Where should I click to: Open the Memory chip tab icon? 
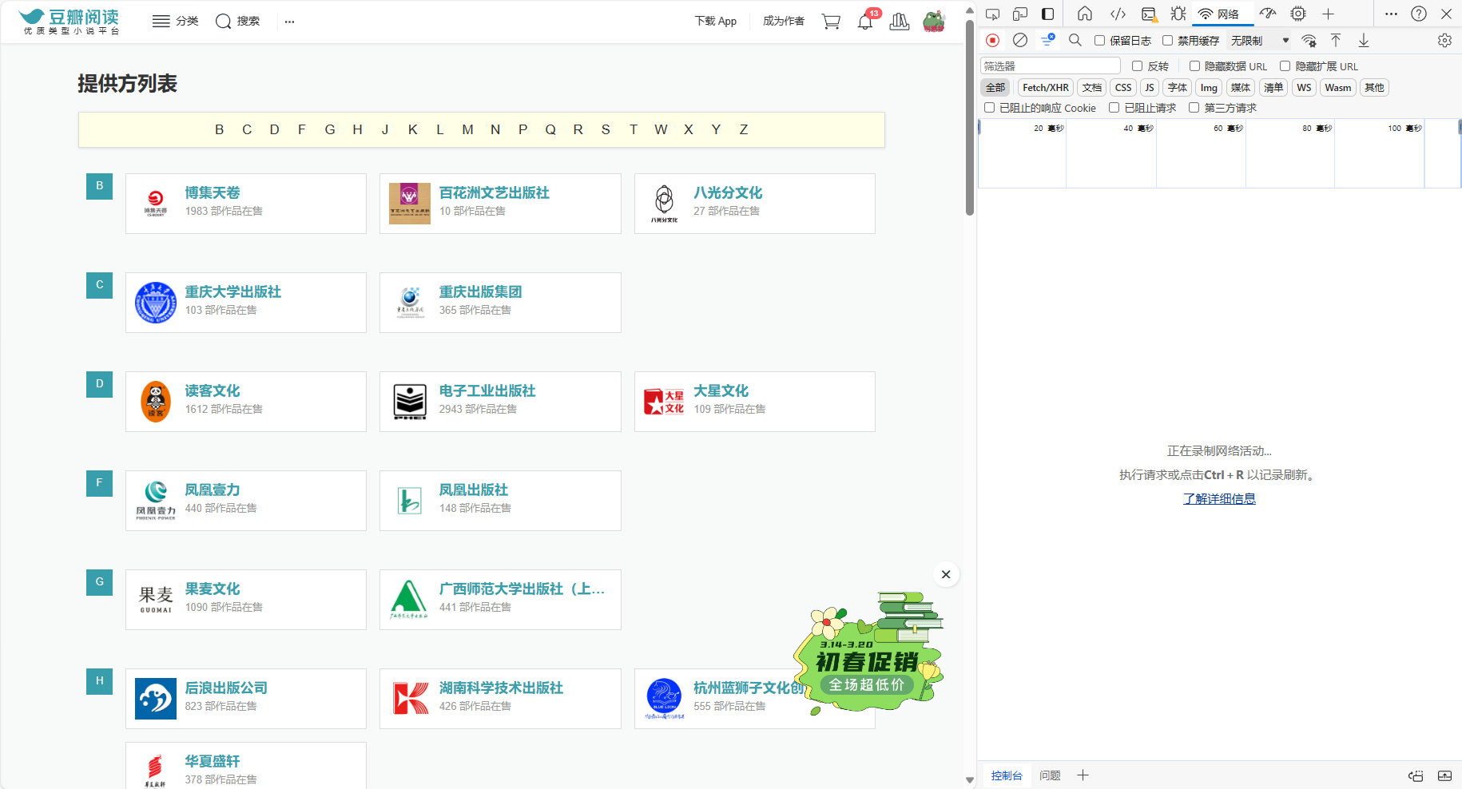[1298, 14]
